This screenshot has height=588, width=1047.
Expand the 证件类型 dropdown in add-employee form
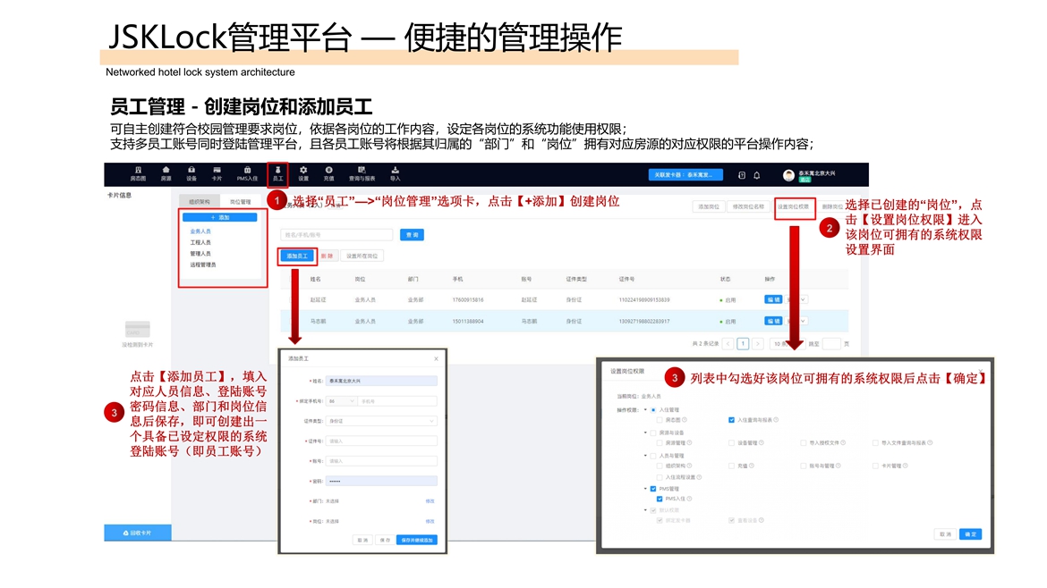pyautogui.click(x=381, y=421)
